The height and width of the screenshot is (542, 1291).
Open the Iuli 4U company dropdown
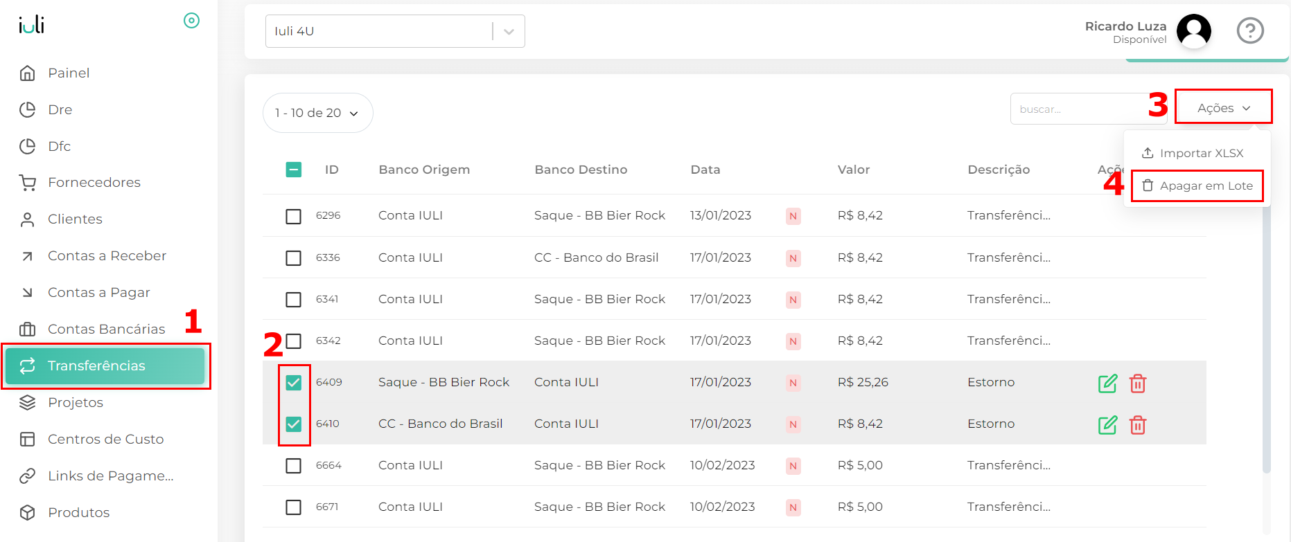(394, 31)
